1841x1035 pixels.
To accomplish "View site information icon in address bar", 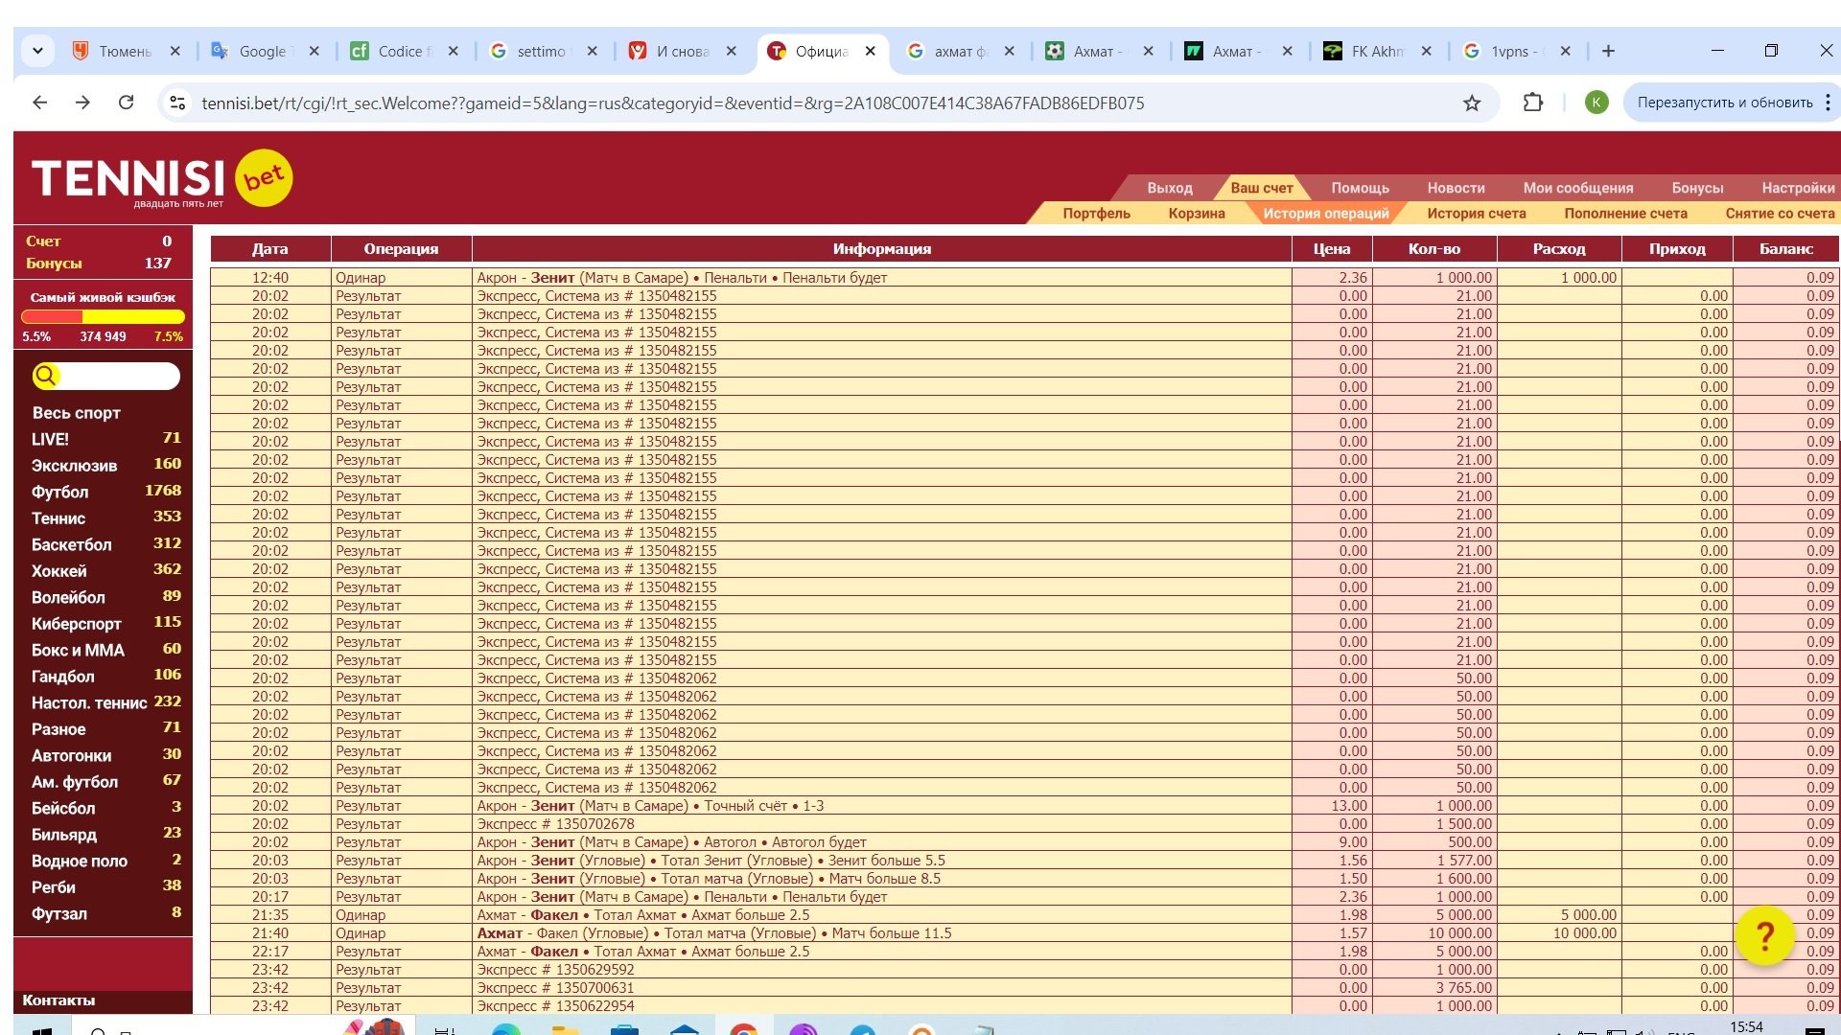I will click(x=176, y=103).
